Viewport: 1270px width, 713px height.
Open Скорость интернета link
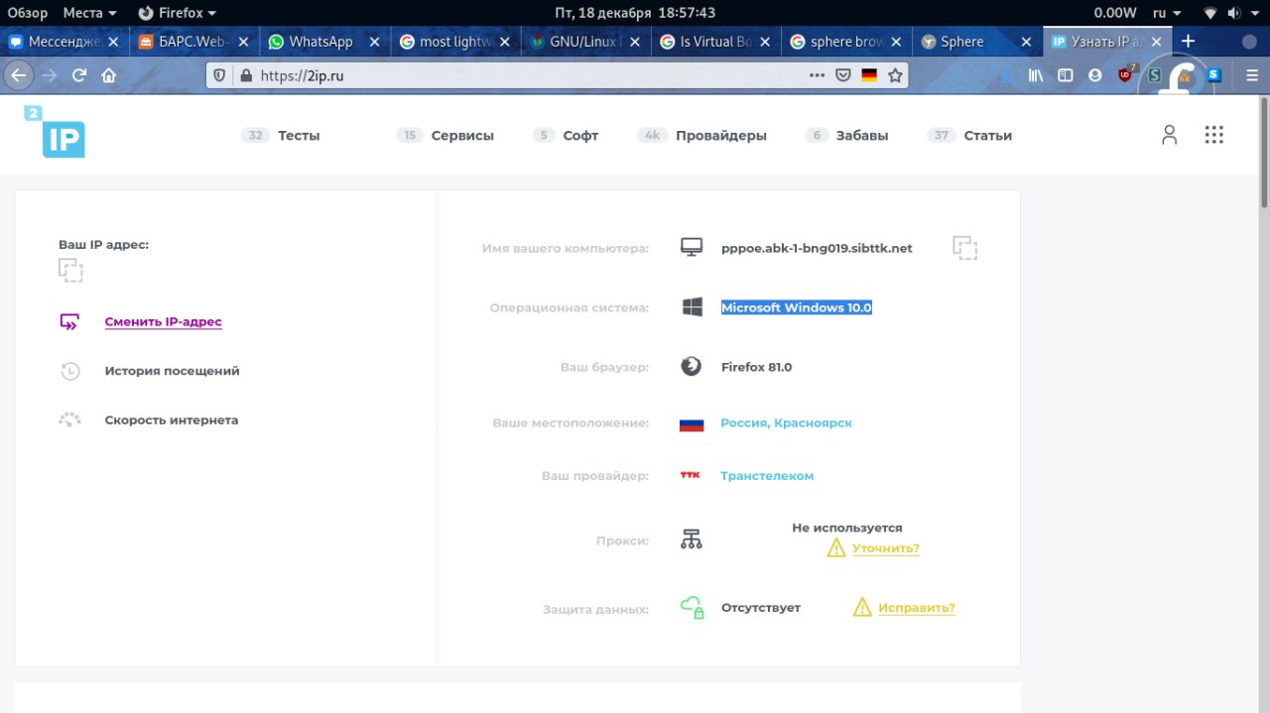click(x=172, y=419)
